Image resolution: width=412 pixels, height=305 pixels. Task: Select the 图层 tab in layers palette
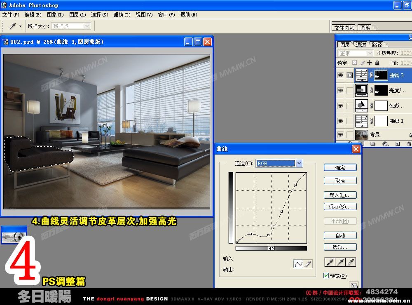point(345,45)
